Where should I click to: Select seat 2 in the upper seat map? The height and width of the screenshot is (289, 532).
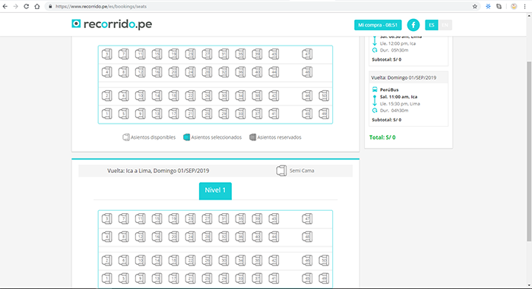(107, 96)
